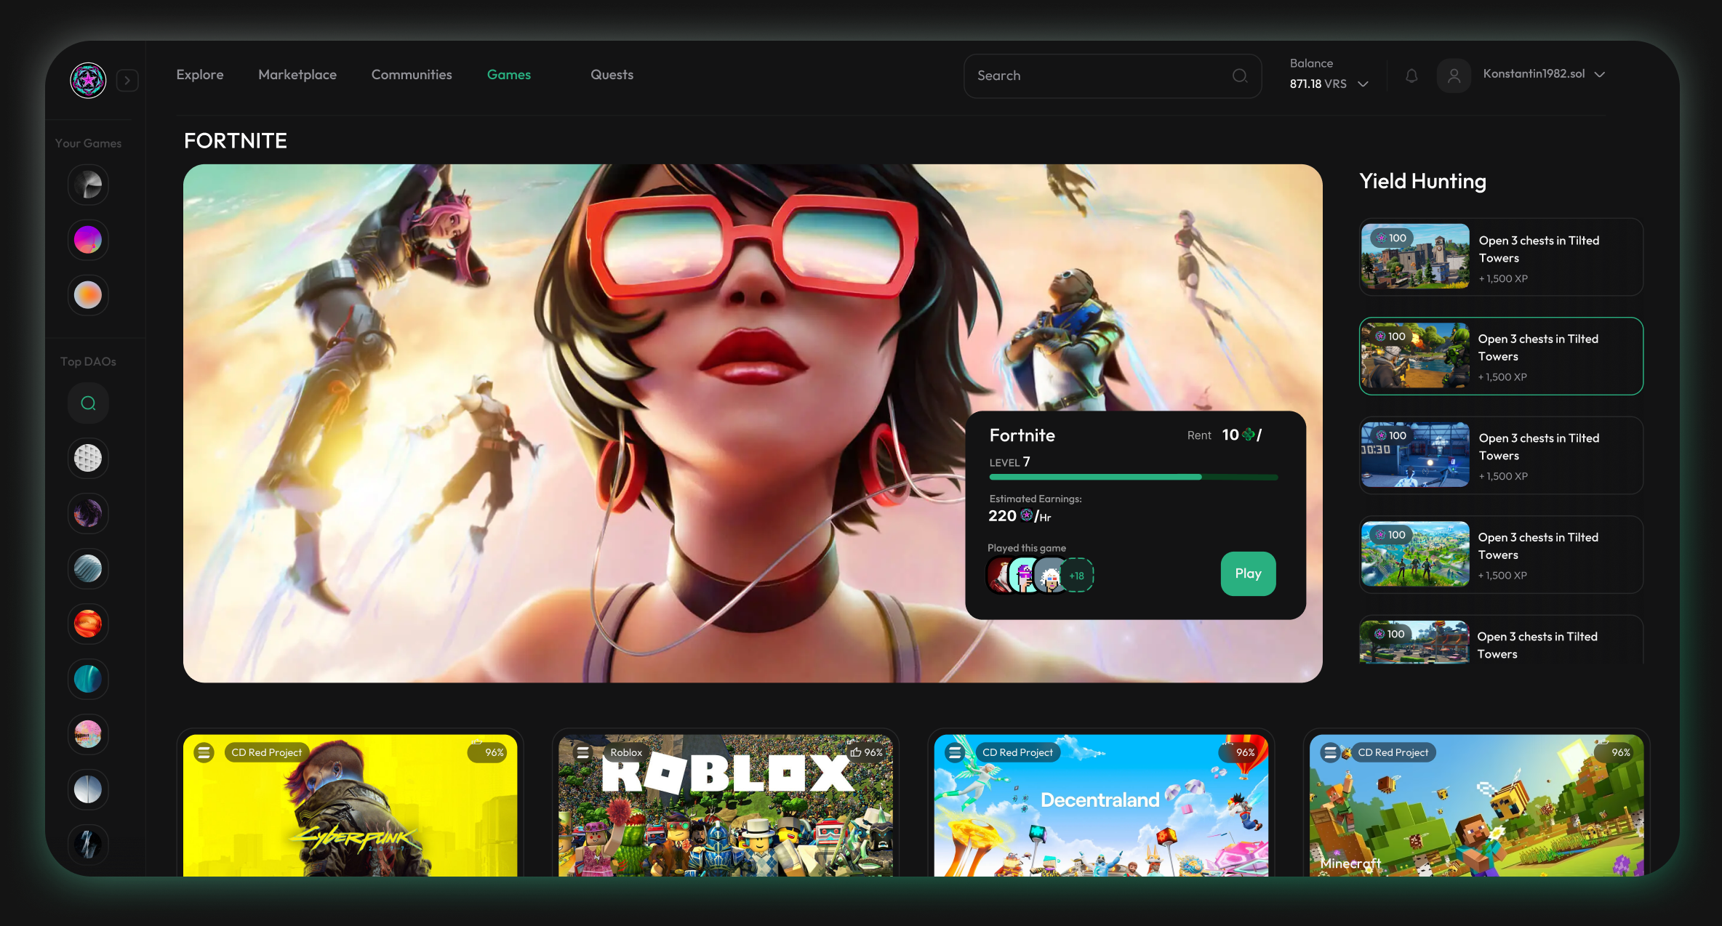Screen dimensions: 1722x926
Task: Open the gray swirl game under Your Games
Action: coord(88,185)
